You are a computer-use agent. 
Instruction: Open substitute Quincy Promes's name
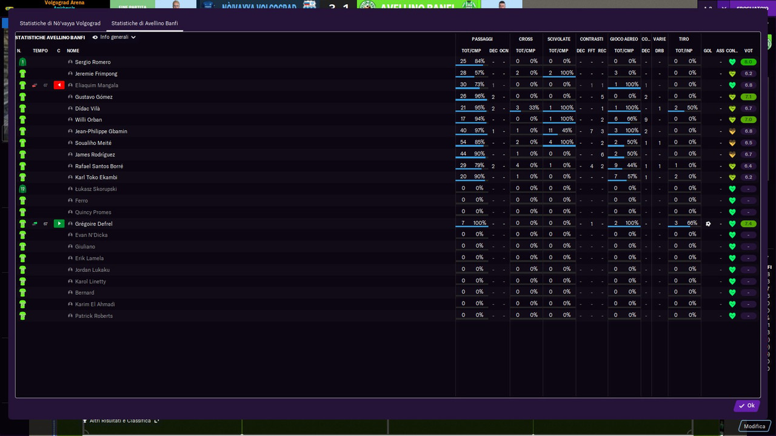click(93, 212)
